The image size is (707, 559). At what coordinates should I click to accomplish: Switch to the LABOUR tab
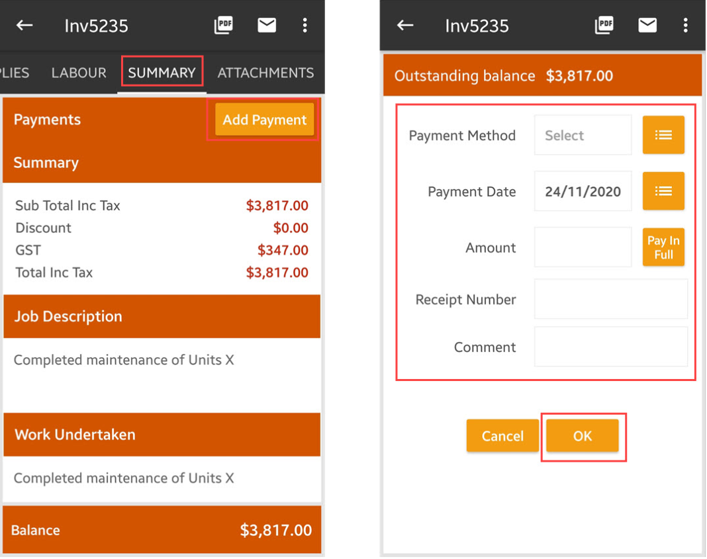79,73
